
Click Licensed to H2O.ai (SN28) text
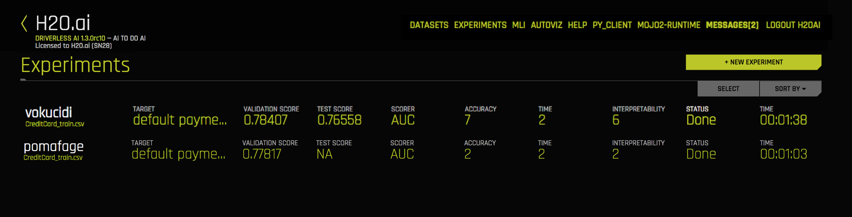73,46
